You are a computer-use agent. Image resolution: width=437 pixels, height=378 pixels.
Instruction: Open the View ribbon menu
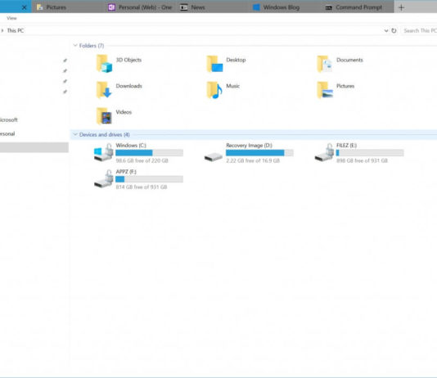pos(11,18)
